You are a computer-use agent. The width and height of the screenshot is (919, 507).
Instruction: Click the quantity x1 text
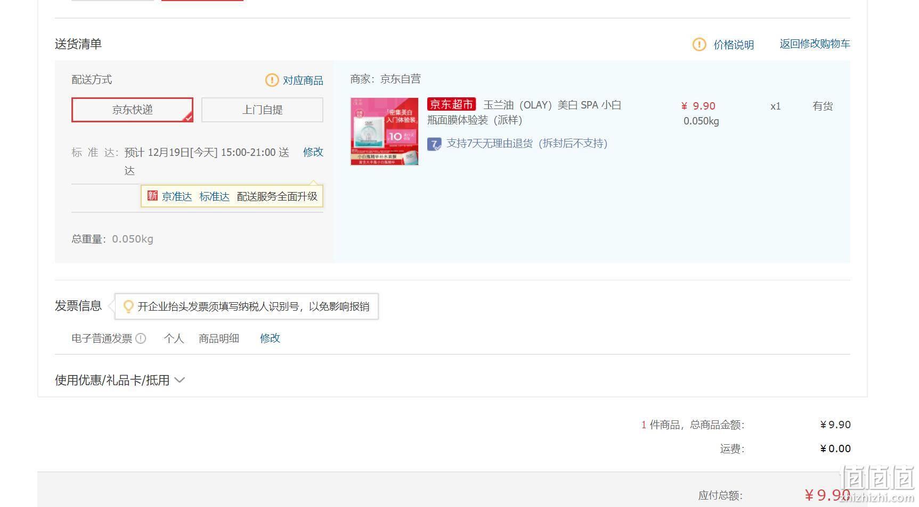point(776,106)
